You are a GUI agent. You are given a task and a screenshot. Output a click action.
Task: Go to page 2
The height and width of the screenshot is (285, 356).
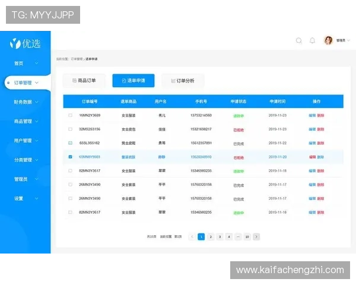[211, 237]
